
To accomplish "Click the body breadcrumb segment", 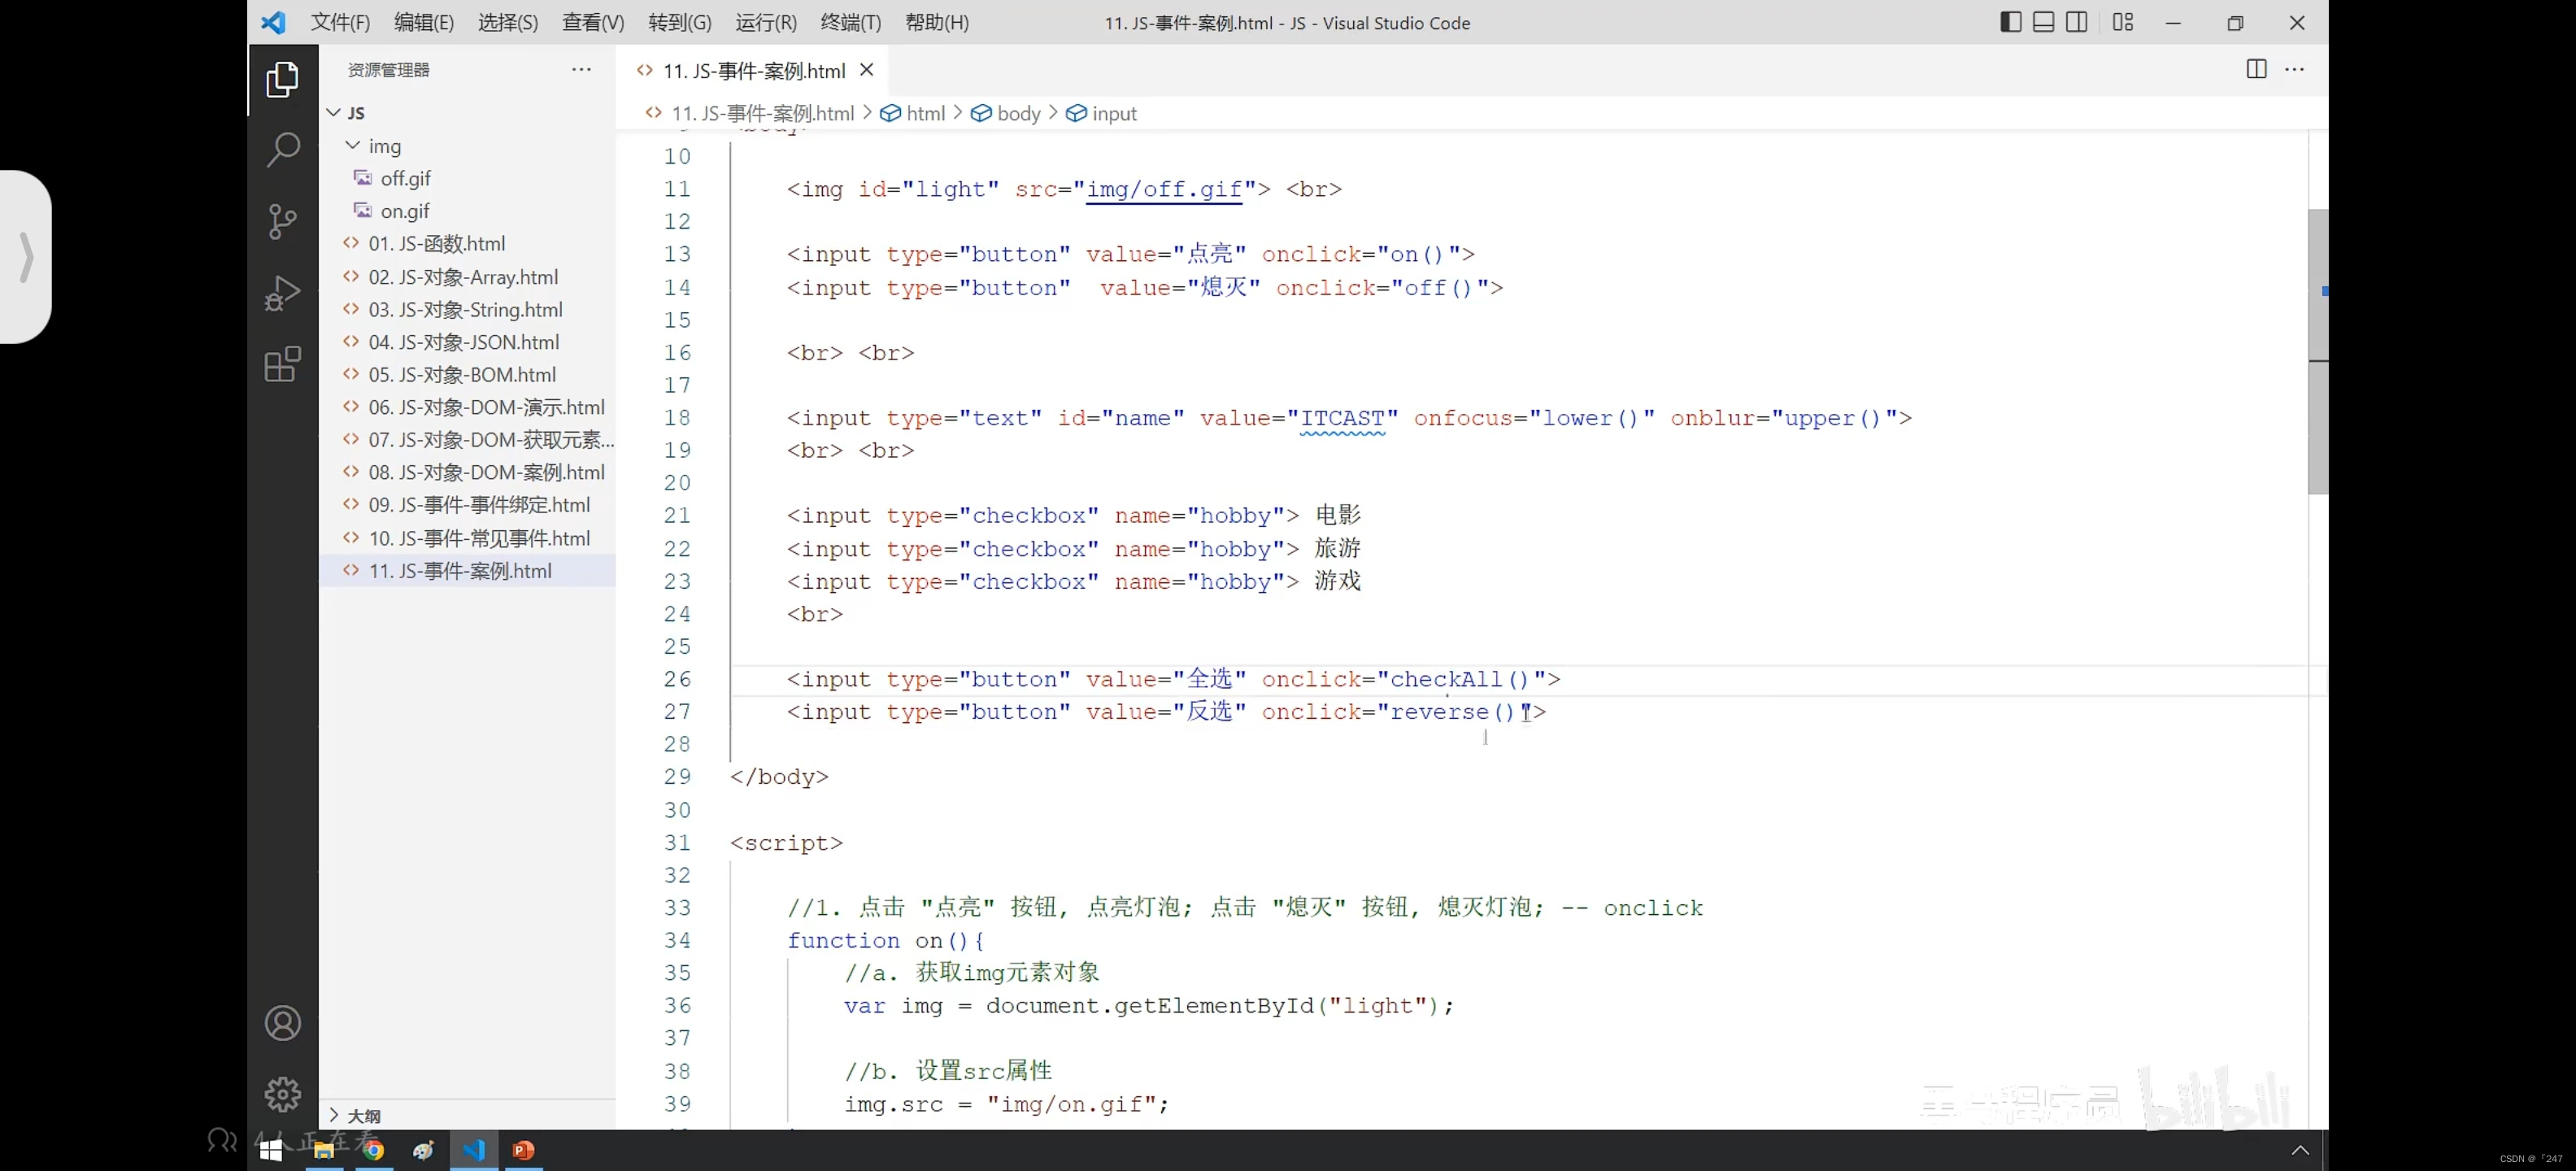I will pos(1007,113).
